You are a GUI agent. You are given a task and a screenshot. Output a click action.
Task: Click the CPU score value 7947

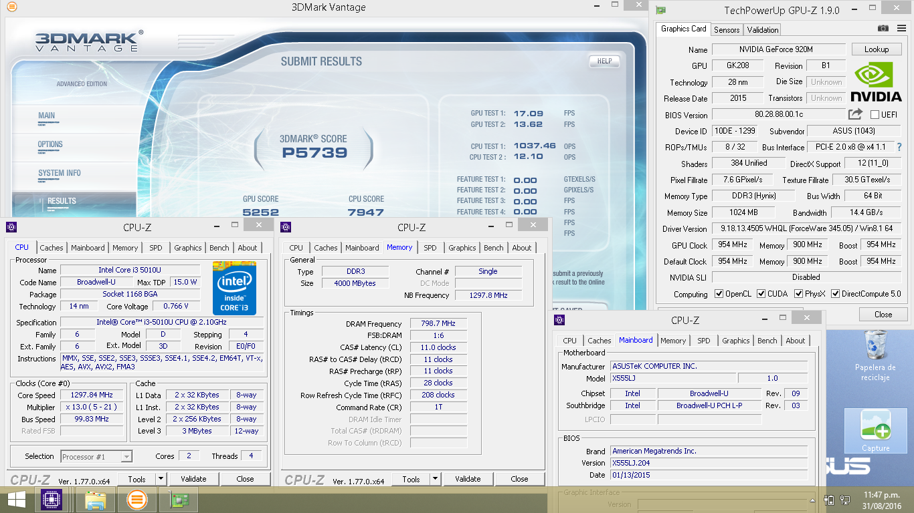(366, 212)
